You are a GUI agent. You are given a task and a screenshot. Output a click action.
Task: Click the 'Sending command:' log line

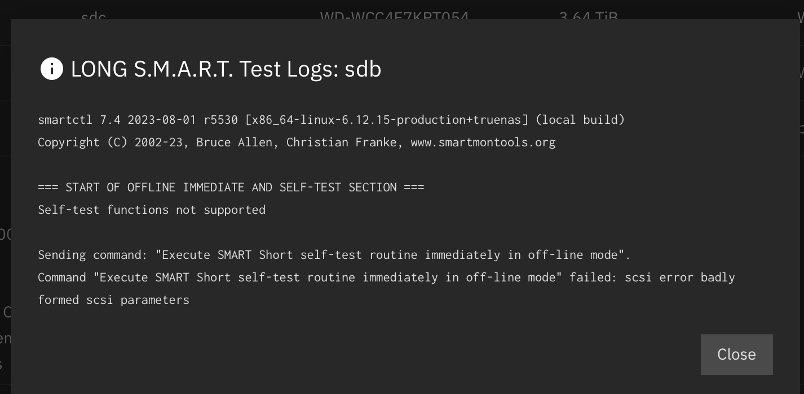click(x=334, y=255)
